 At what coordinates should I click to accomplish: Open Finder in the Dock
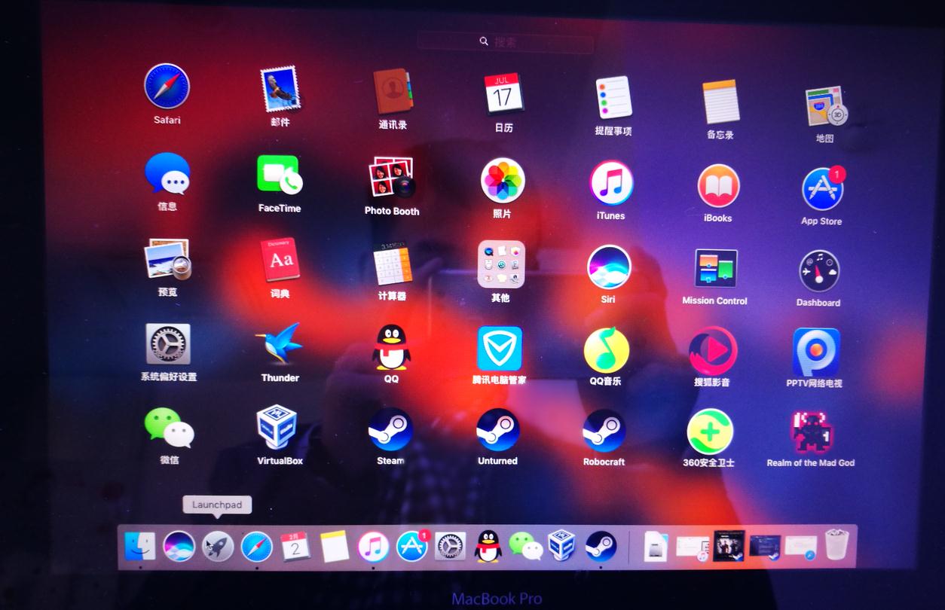point(140,546)
